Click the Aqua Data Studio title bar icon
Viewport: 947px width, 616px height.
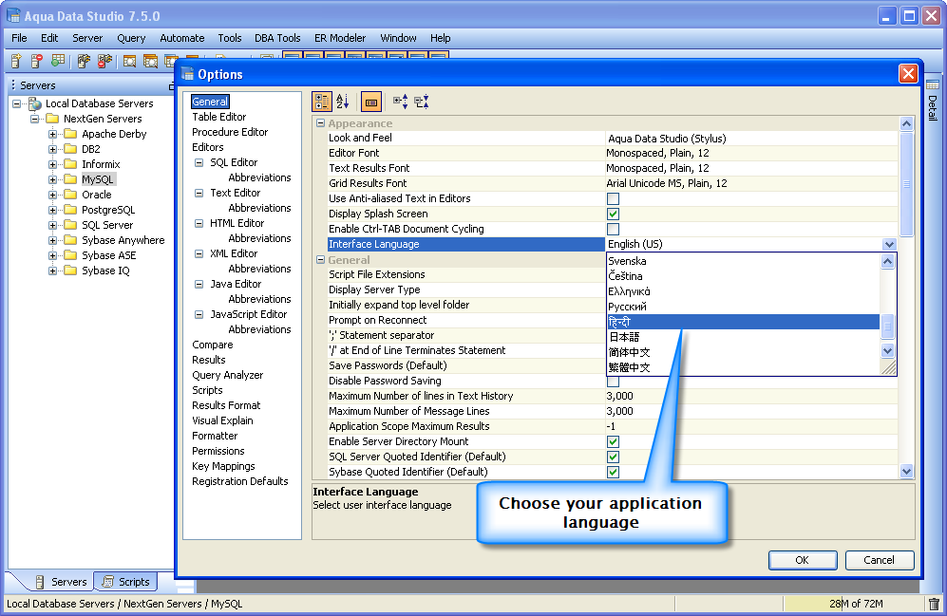13,16
